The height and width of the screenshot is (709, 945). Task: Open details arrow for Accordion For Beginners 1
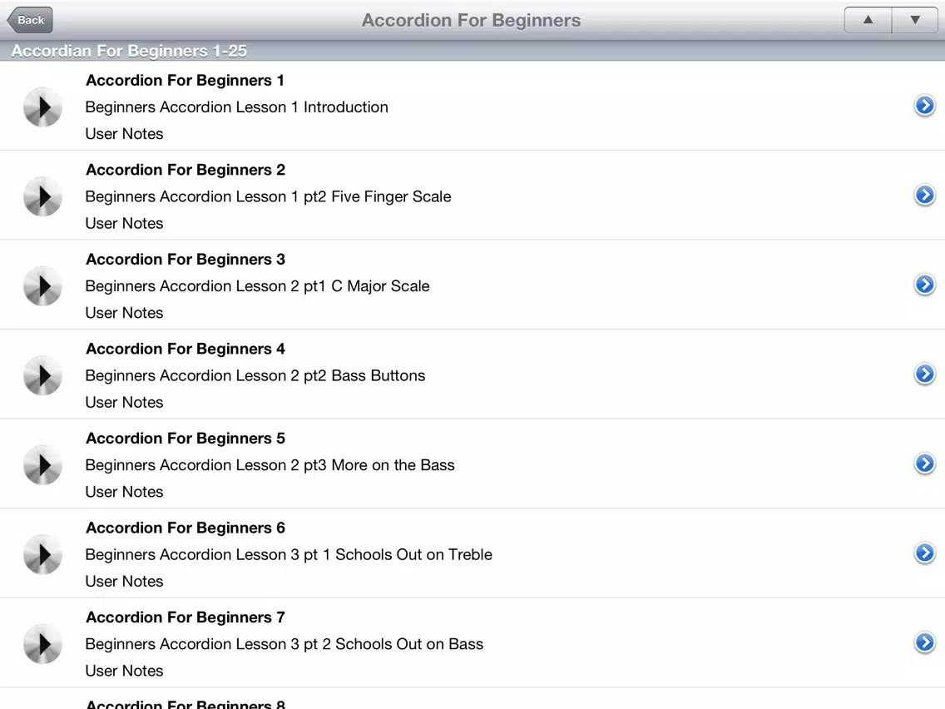[924, 106]
